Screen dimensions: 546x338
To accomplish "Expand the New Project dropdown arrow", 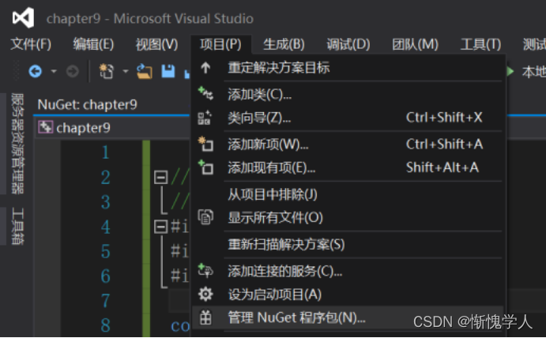I will [x=126, y=72].
